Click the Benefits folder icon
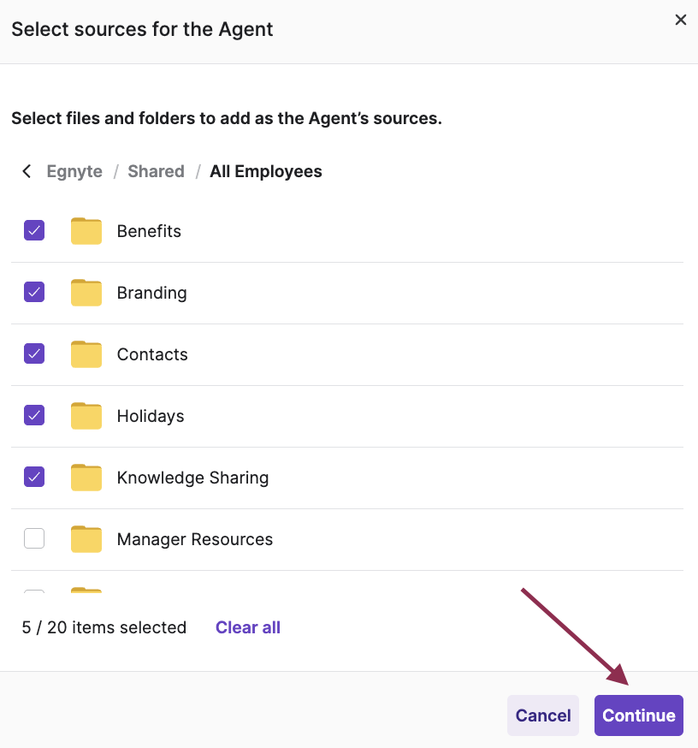This screenshot has width=698, height=748. 86,231
